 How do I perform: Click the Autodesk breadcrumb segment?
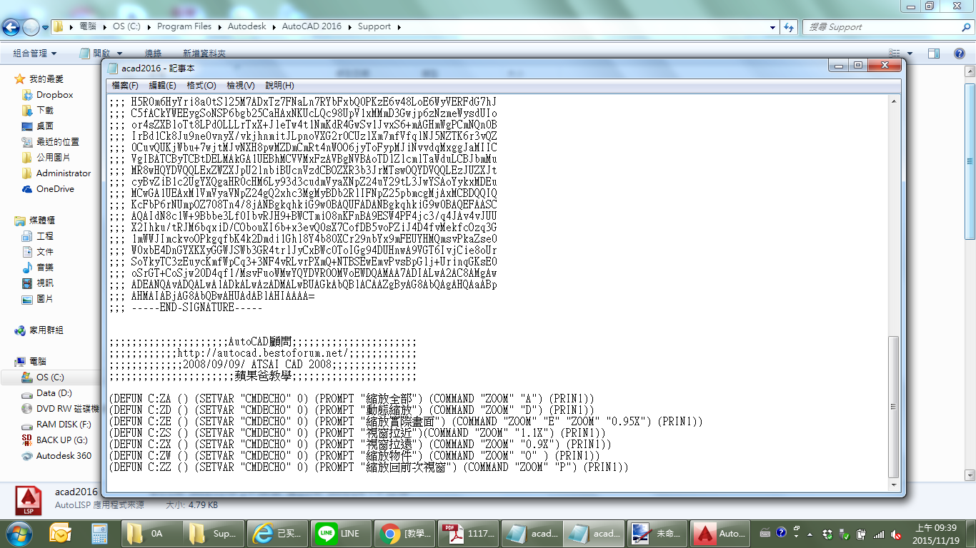coord(247,26)
